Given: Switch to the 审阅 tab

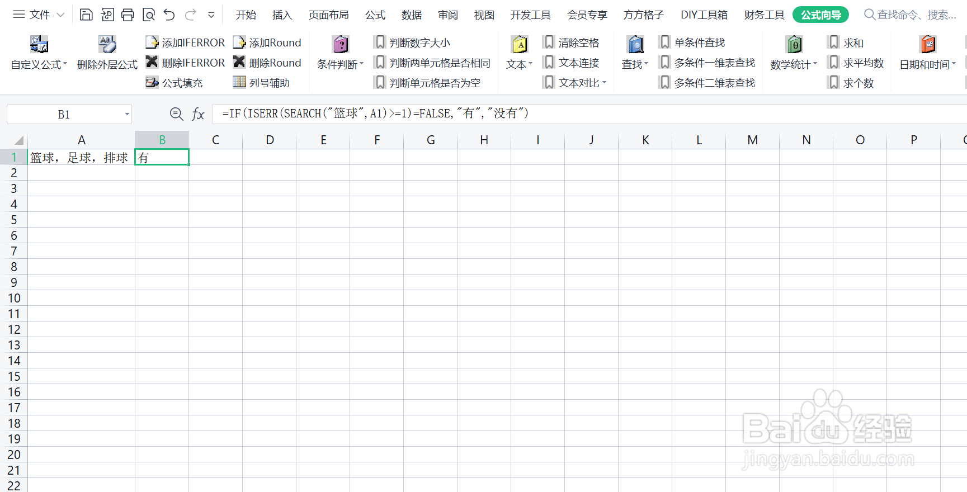Looking at the screenshot, I should click(448, 15).
